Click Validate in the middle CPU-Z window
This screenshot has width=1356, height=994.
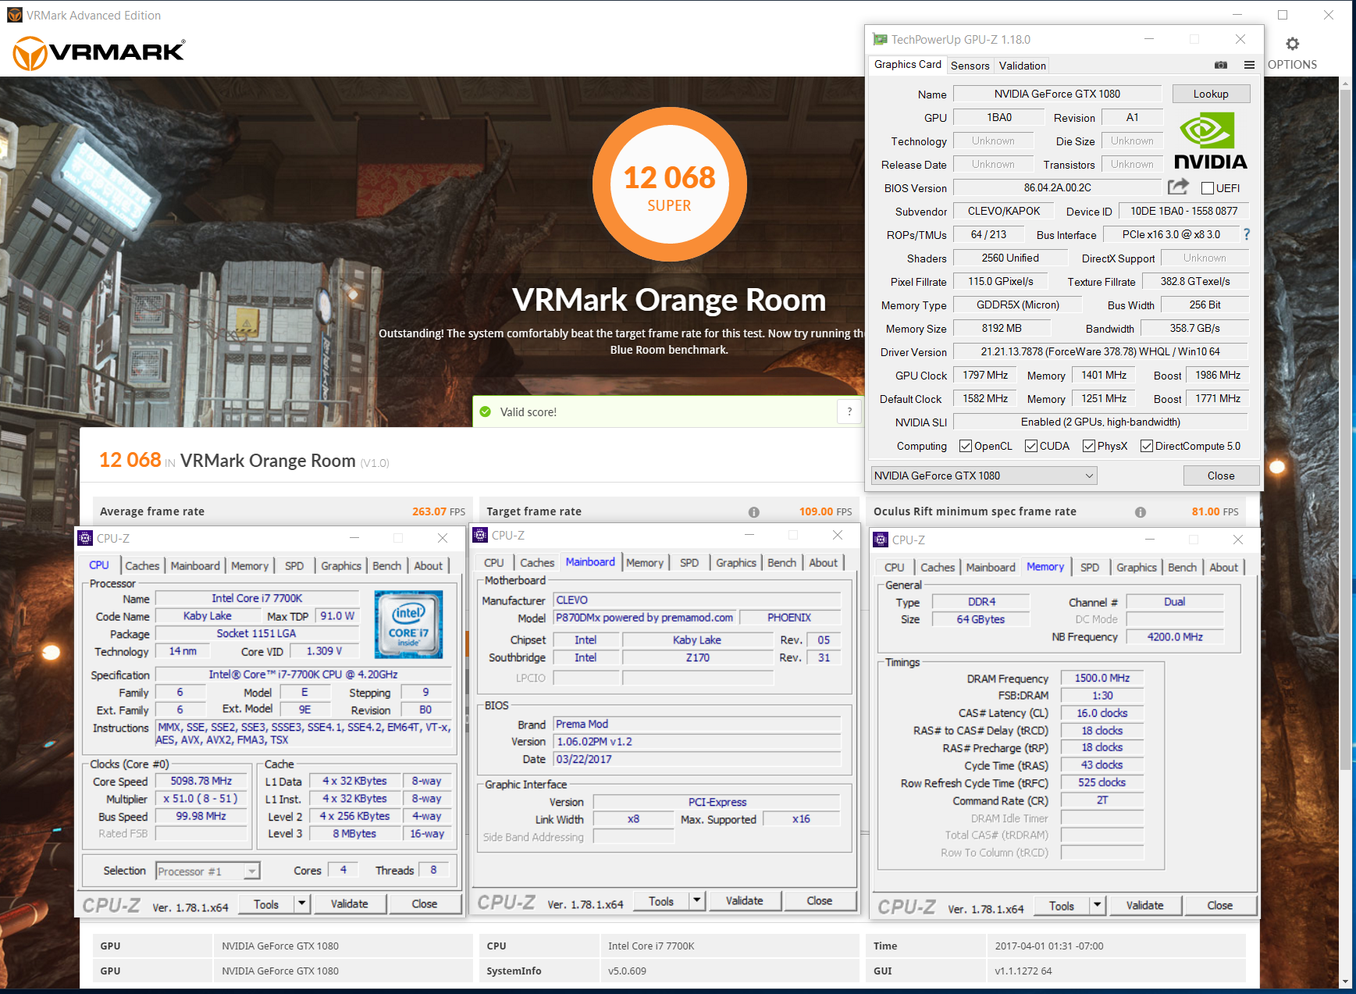pyautogui.click(x=744, y=901)
